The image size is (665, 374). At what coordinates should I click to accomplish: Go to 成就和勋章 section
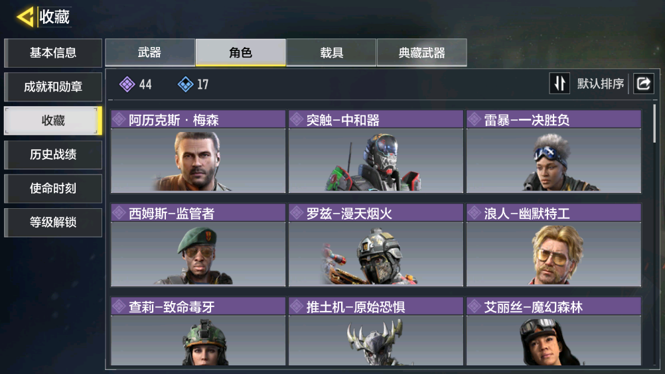[x=53, y=87]
